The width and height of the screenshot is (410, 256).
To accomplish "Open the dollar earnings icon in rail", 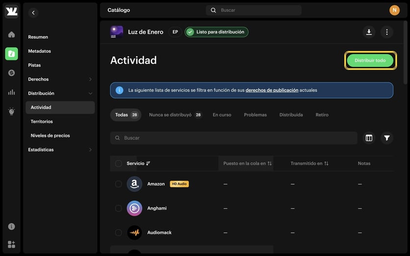I will coord(11,73).
